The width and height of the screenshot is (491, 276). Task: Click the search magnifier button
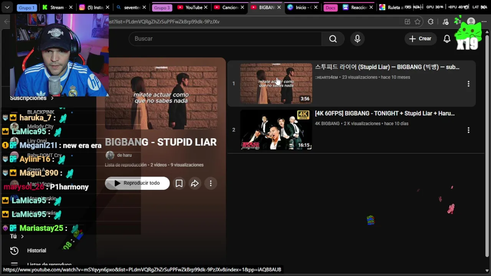(x=333, y=39)
